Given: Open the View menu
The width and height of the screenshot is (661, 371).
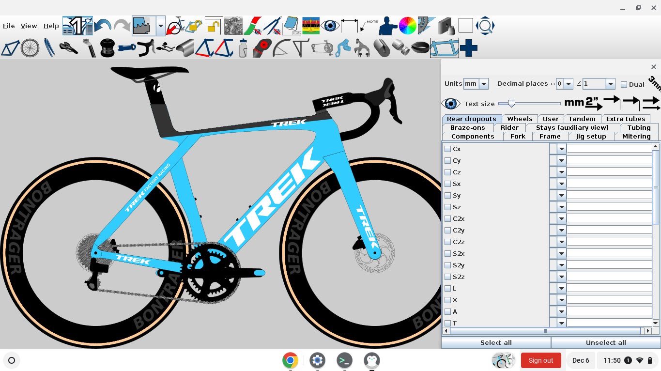Looking at the screenshot, I should coord(29,26).
